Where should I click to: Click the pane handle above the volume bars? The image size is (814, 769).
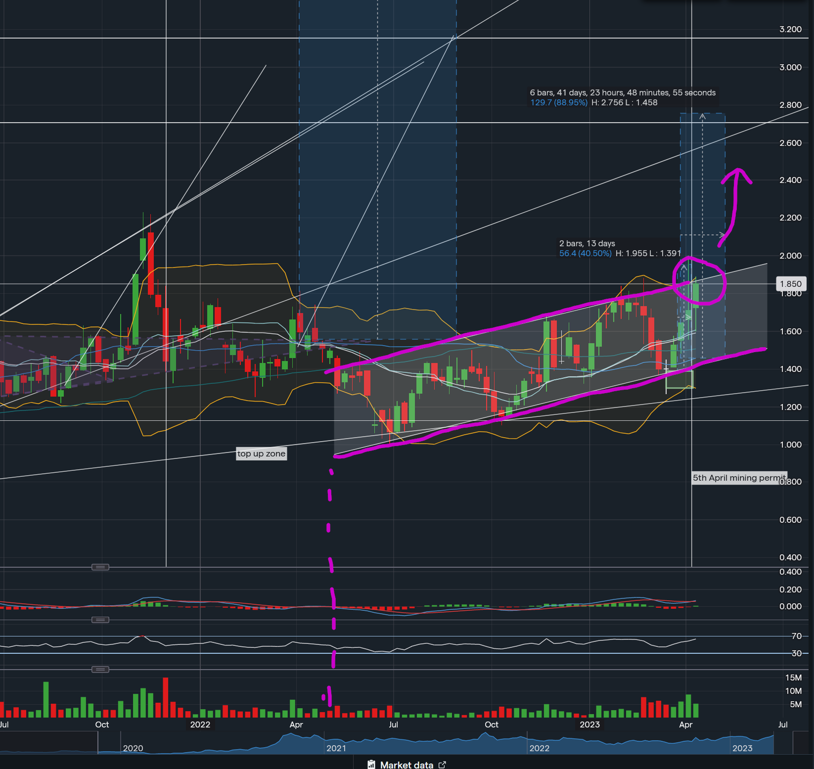coord(100,669)
